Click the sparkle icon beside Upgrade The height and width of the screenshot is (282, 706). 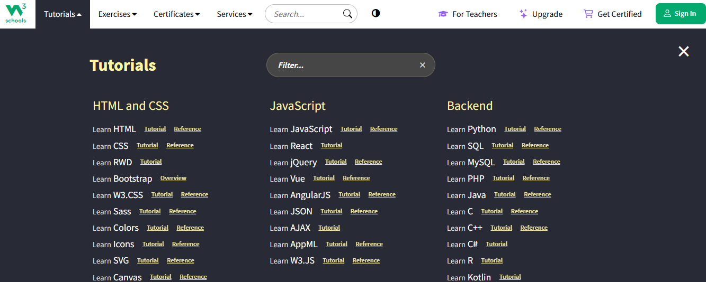point(523,14)
